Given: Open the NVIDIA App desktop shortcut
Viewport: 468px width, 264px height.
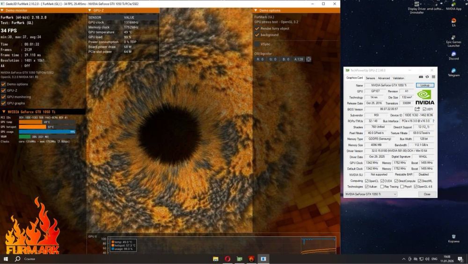Looking at the screenshot, I should pos(453,7).
